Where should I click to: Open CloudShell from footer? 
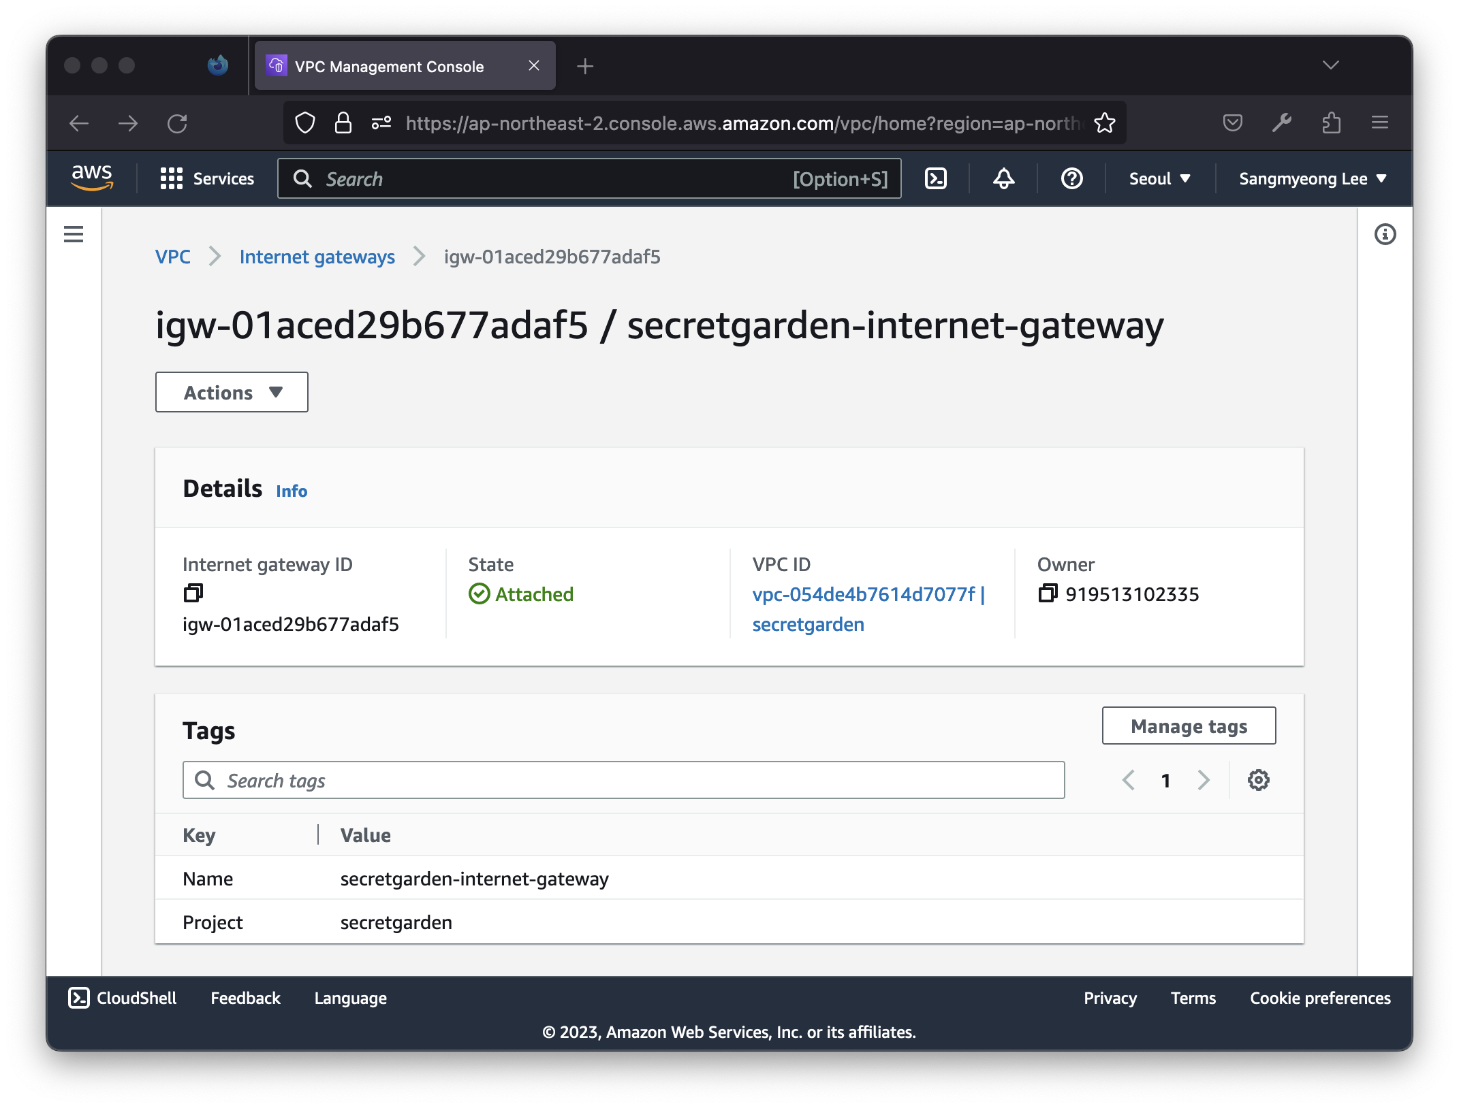pyautogui.click(x=123, y=998)
